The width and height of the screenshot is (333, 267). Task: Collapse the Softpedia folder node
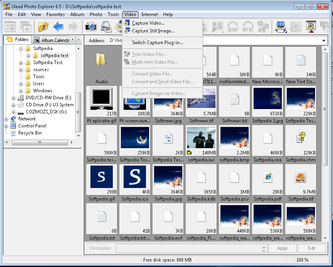(21, 49)
